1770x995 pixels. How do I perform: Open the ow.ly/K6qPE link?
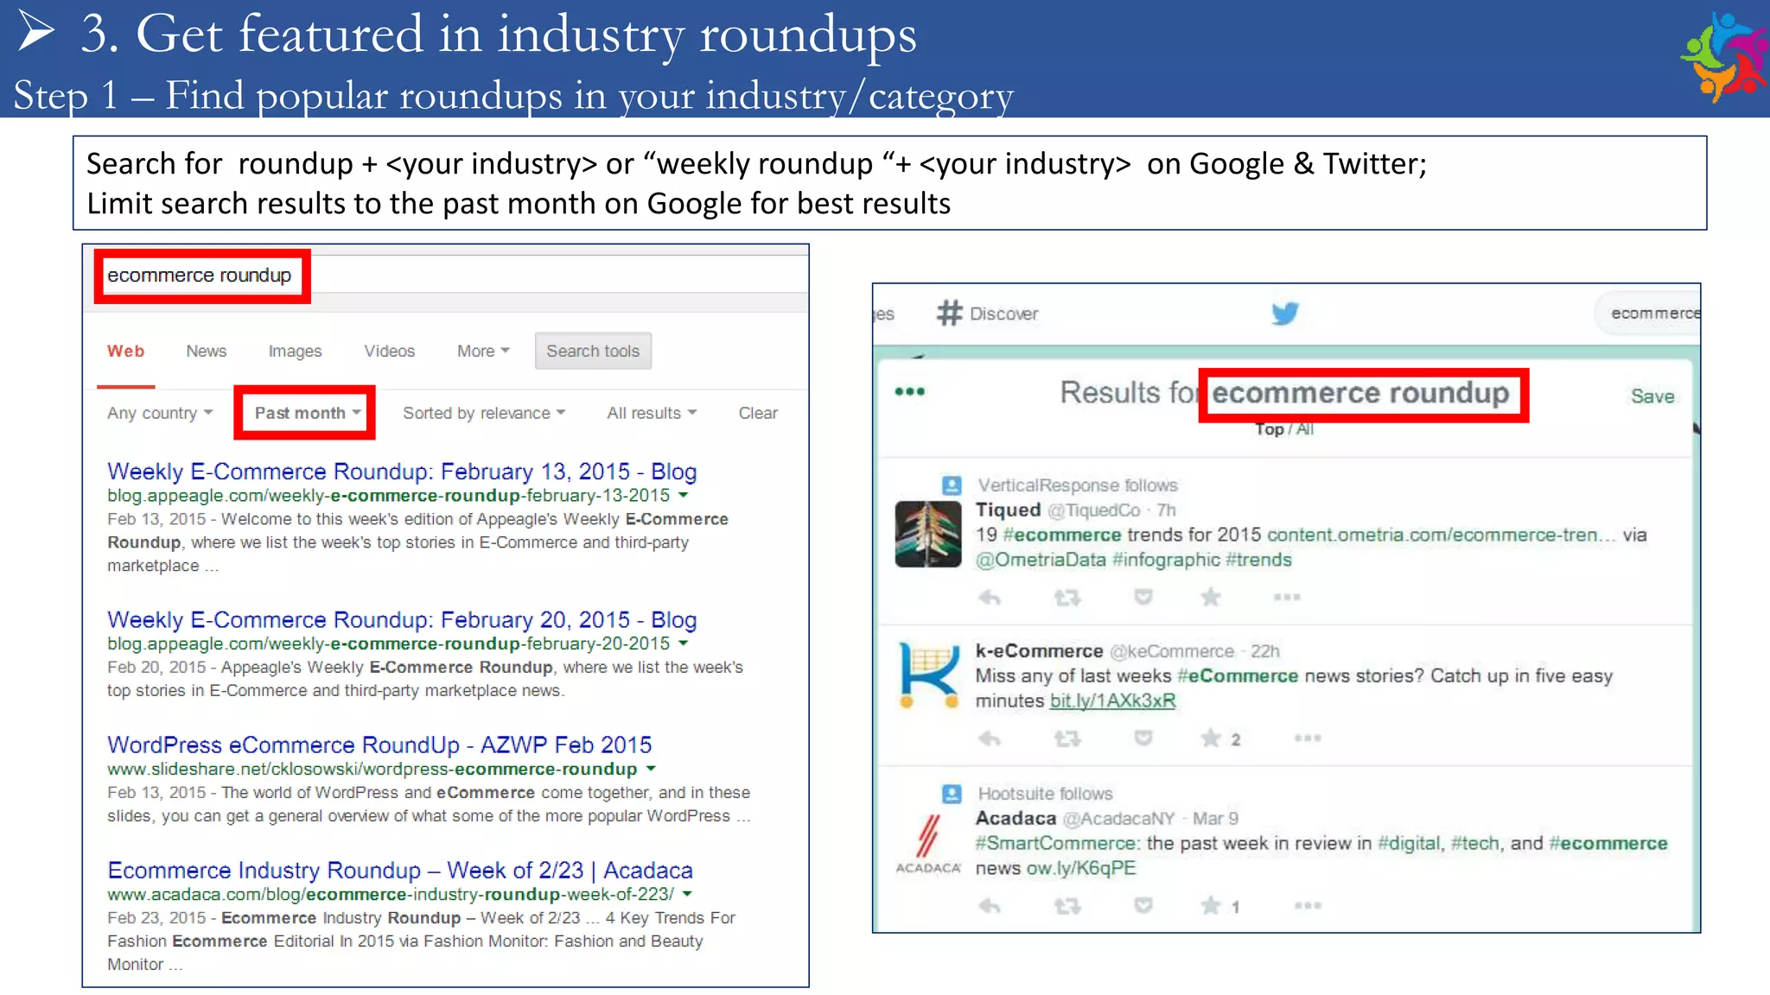pos(1081,868)
